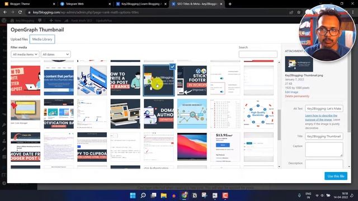The width and height of the screenshot is (358, 201).
Task: Open the Windows Start menu
Action: 133,195
